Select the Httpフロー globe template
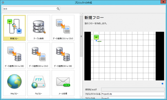Viewport: 167px width, 100px height. 14,83
